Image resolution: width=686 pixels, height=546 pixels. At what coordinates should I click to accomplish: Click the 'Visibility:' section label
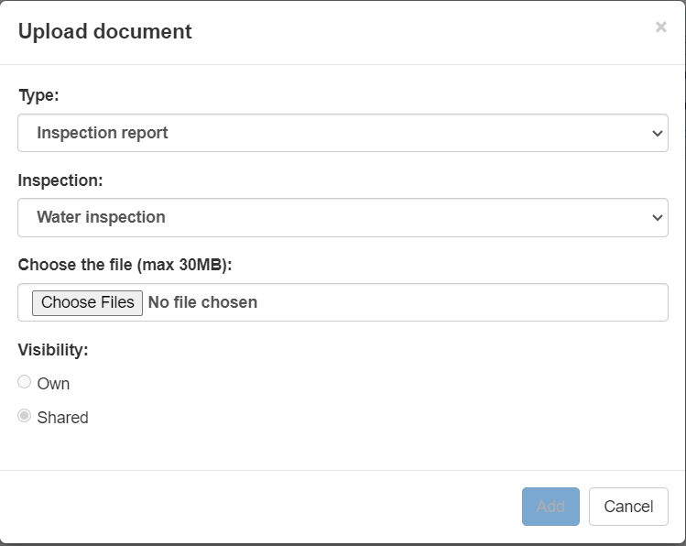click(x=53, y=349)
